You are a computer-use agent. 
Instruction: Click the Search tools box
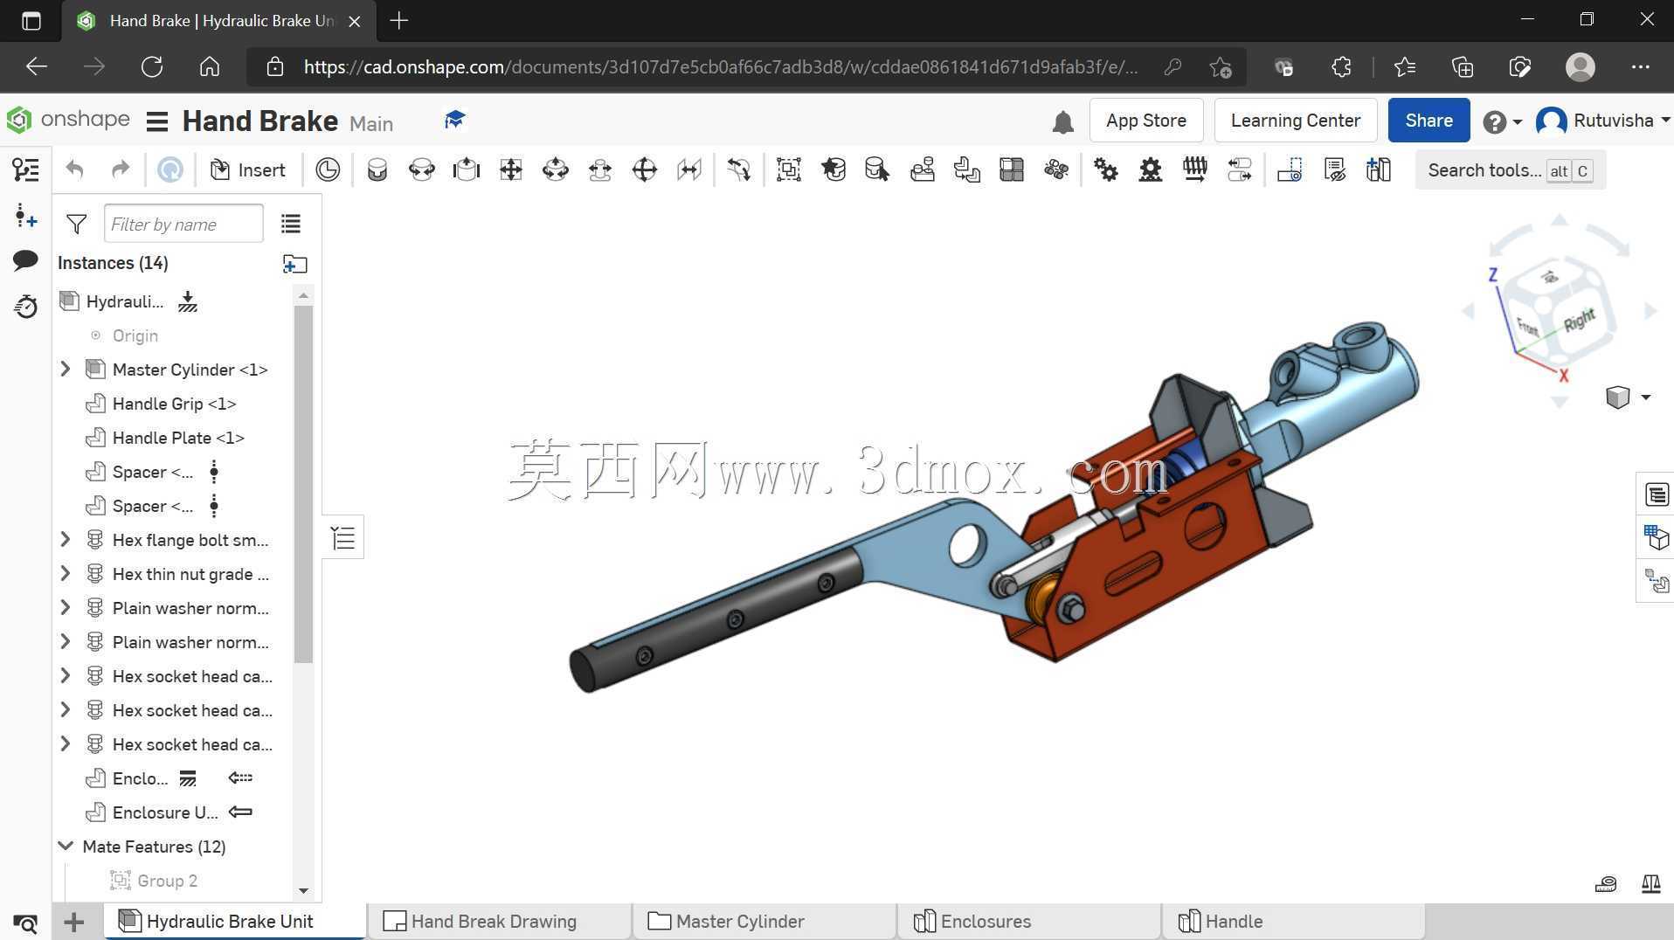pyautogui.click(x=1510, y=170)
